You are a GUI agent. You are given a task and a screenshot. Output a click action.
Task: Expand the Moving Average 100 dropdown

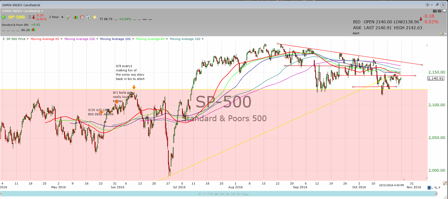tap(133, 39)
